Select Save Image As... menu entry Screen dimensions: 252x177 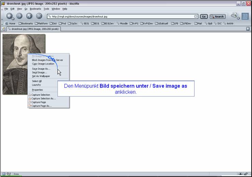point(41,69)
